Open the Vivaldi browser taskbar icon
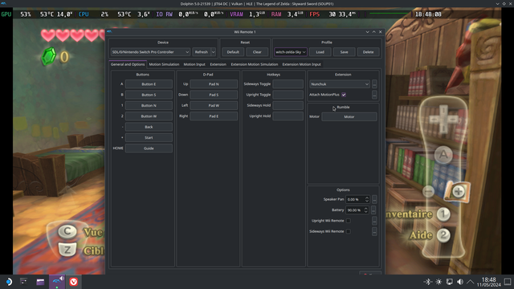Image resolution: width=514 pixels, height=289 pixels. point(73,282)
